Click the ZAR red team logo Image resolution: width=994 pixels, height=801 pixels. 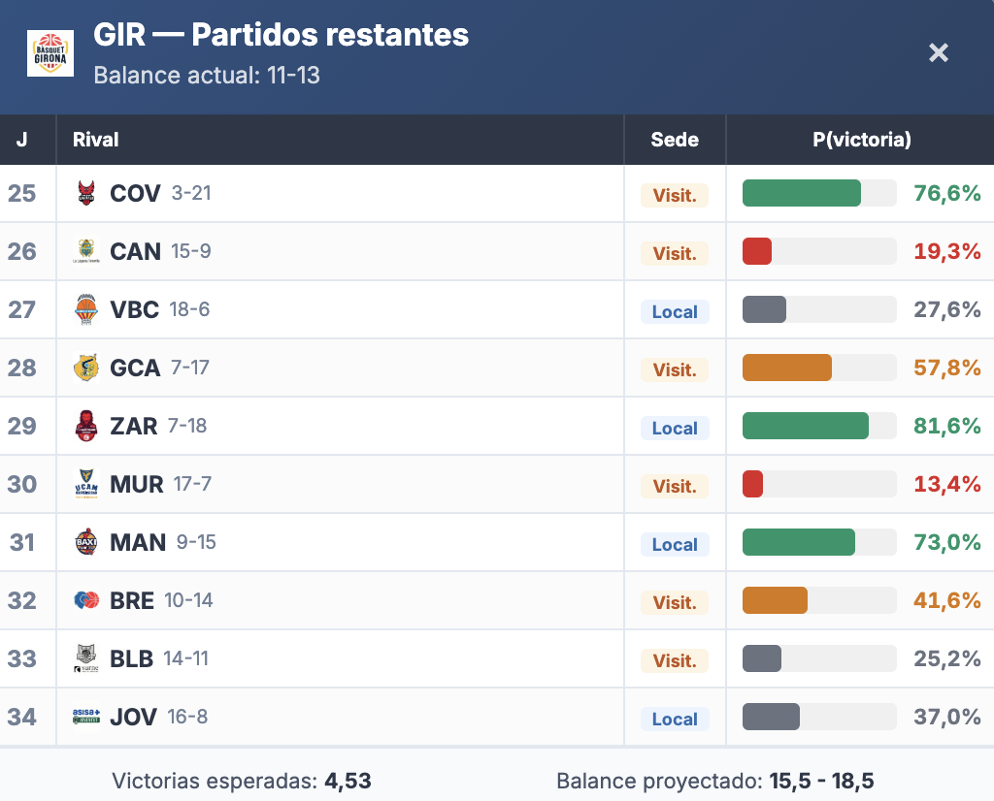86,426
